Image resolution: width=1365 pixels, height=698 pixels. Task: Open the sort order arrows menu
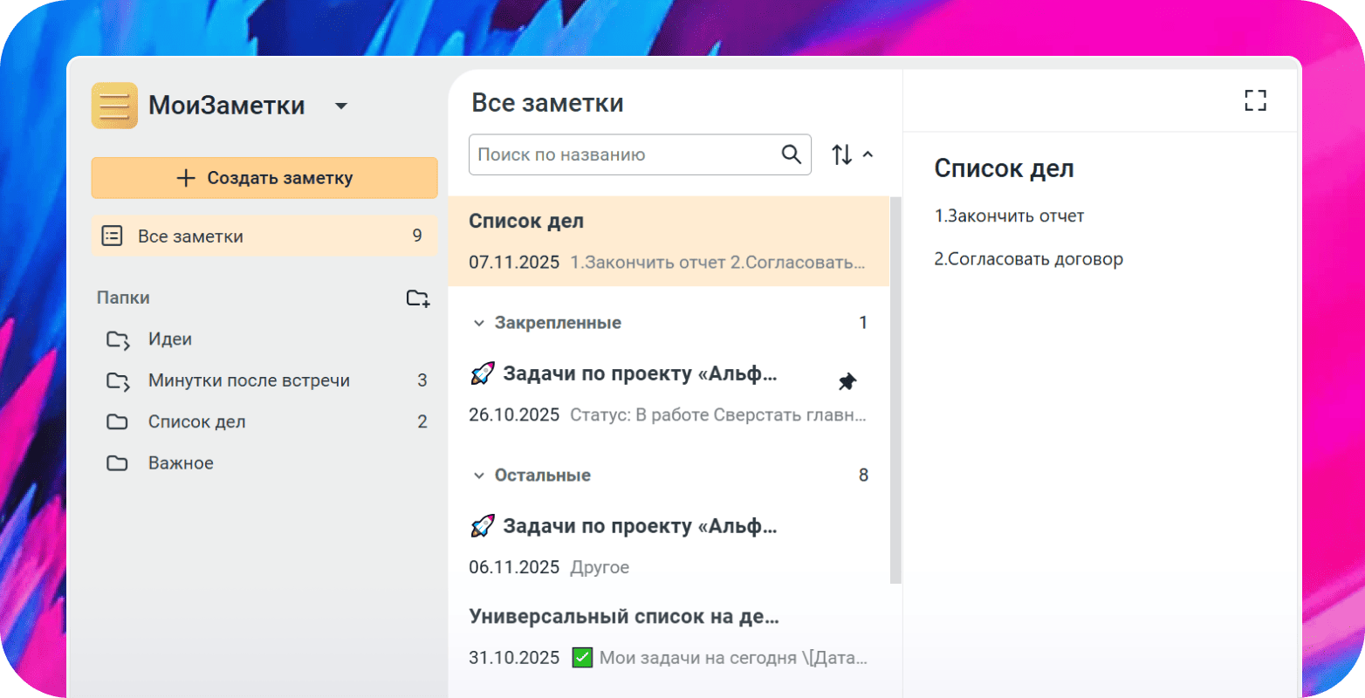[851, 154]
